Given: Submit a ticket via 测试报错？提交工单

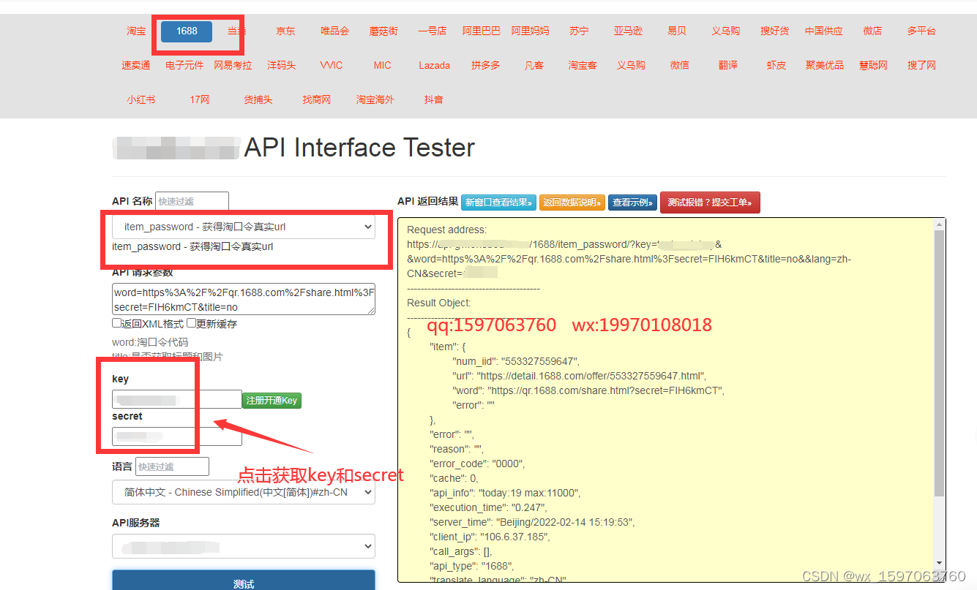Looking at the screenshot, I should pos(710,203).
